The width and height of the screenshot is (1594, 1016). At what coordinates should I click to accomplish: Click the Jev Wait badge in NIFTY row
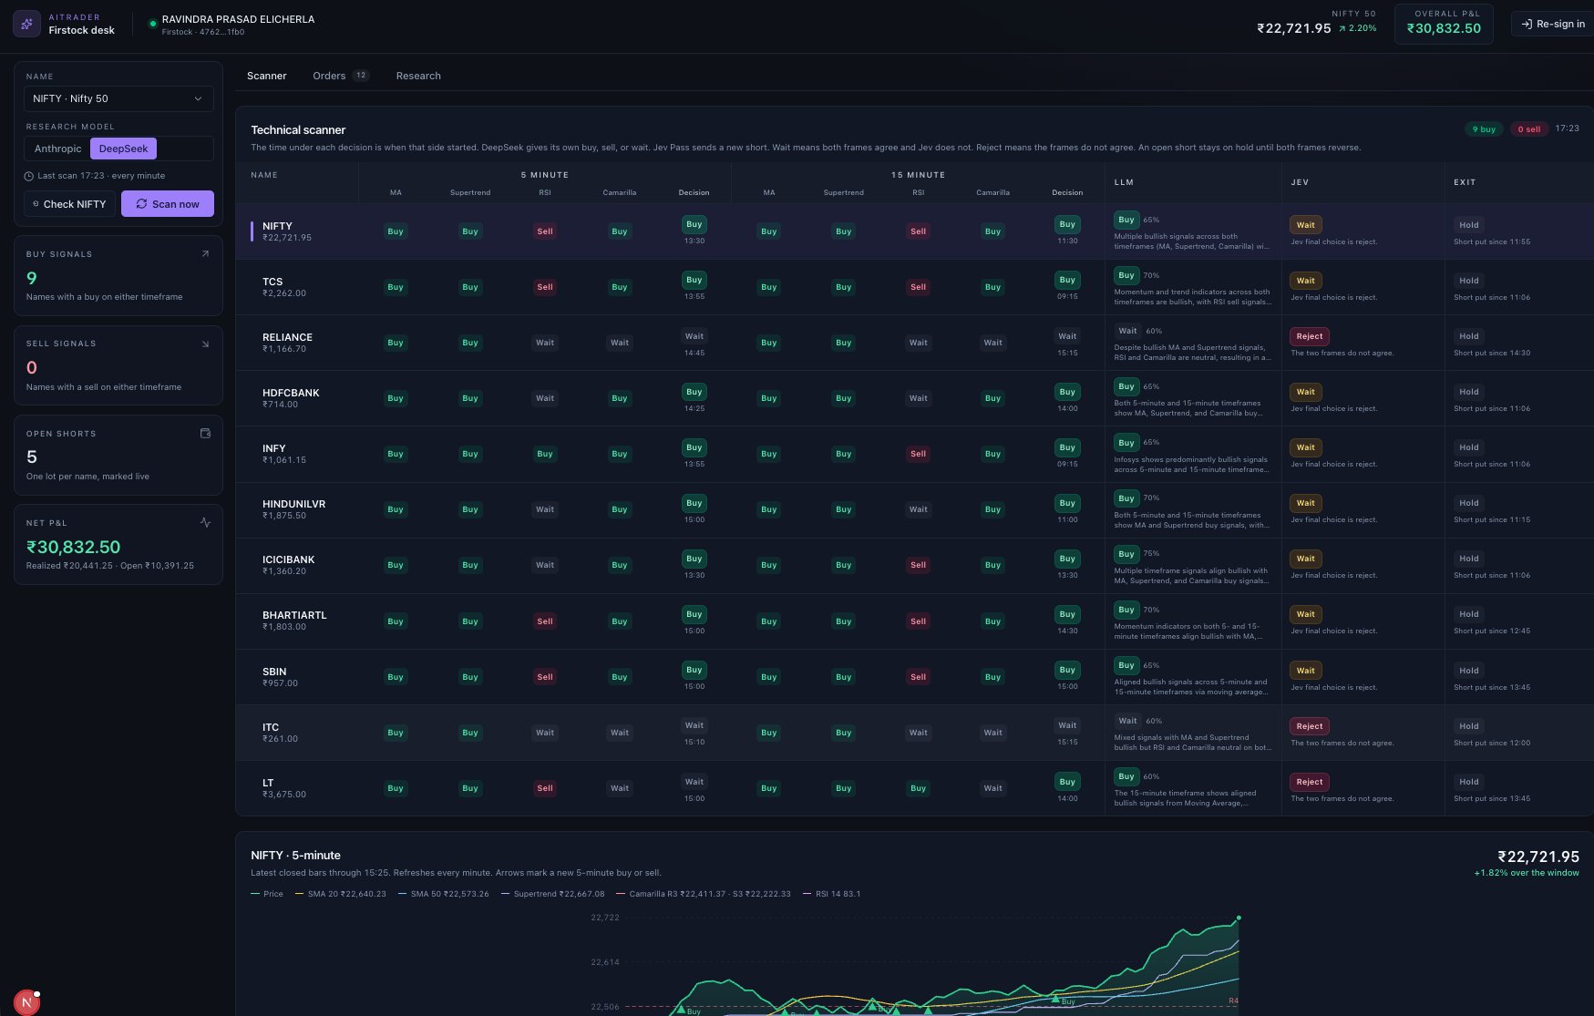(1305, 225)
